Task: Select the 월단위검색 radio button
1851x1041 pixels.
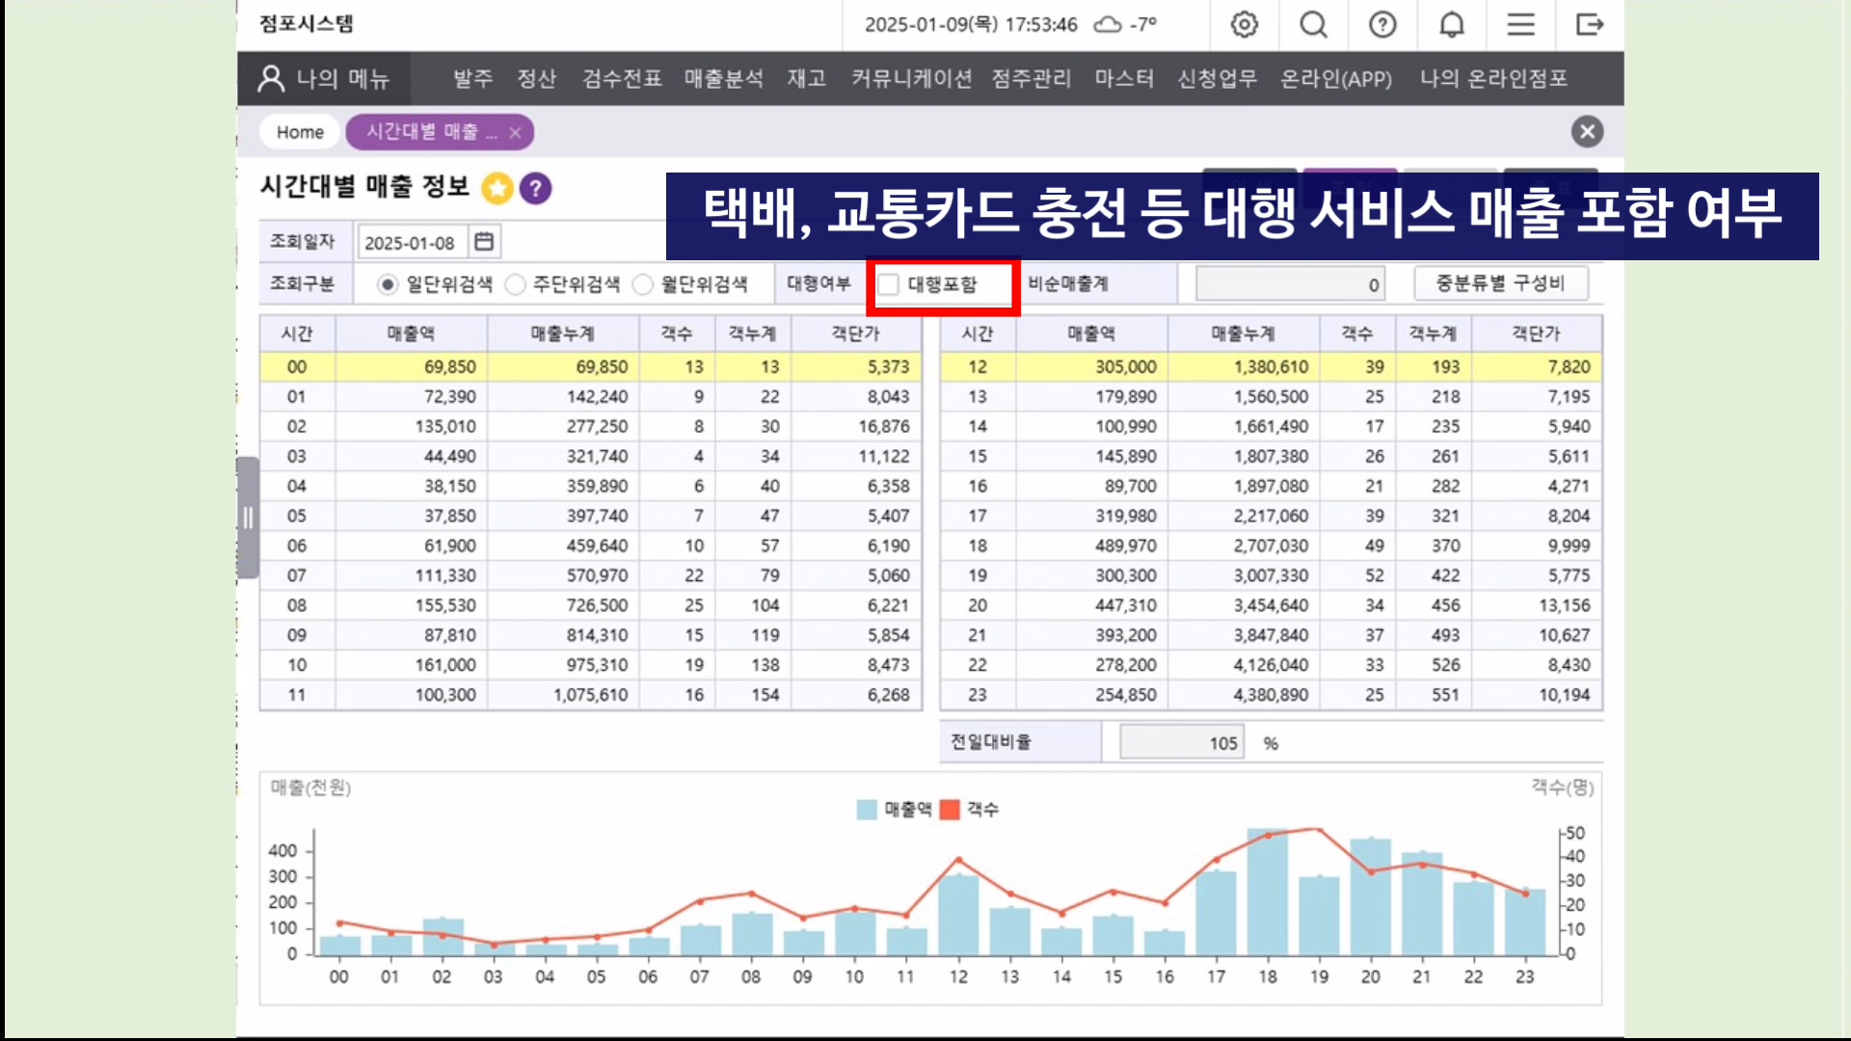Action: click(x=643, y=284)
